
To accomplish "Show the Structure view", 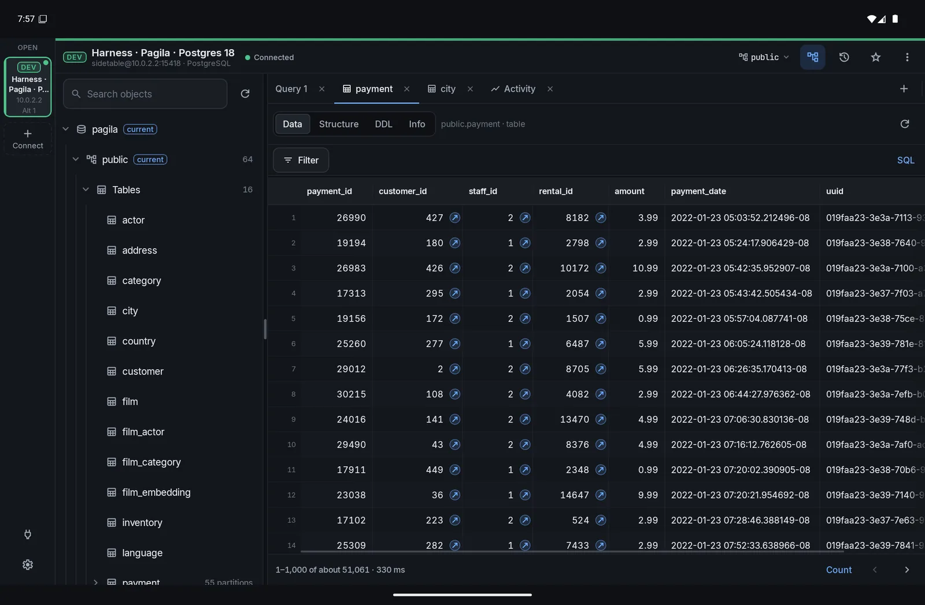I will (339, 124).
